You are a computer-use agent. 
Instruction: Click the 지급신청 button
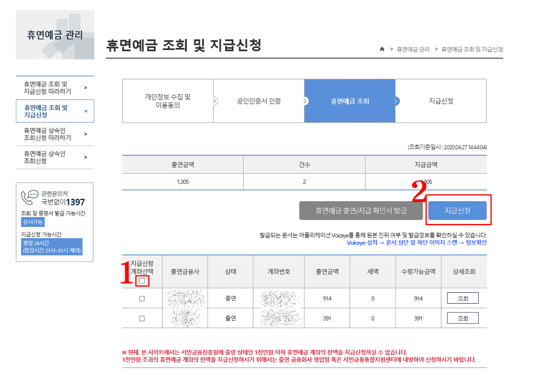(458, 211)
